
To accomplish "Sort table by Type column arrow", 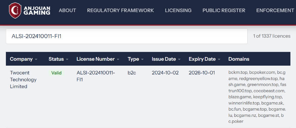I will (142, 59).
